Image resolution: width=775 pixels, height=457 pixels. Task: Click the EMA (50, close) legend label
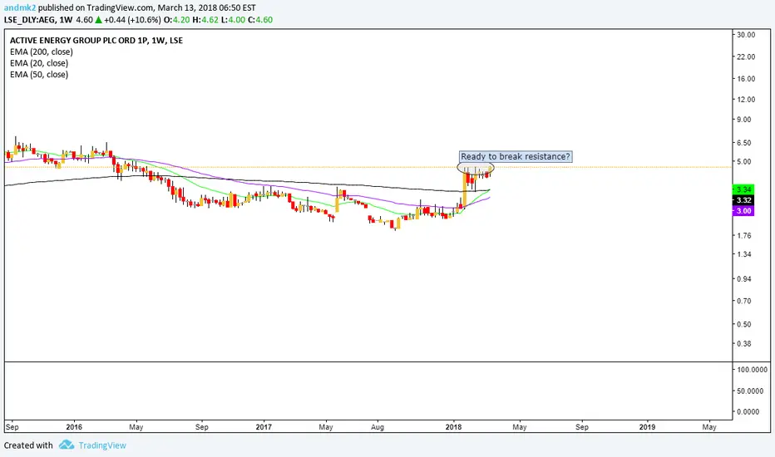(x=39, y=75)
